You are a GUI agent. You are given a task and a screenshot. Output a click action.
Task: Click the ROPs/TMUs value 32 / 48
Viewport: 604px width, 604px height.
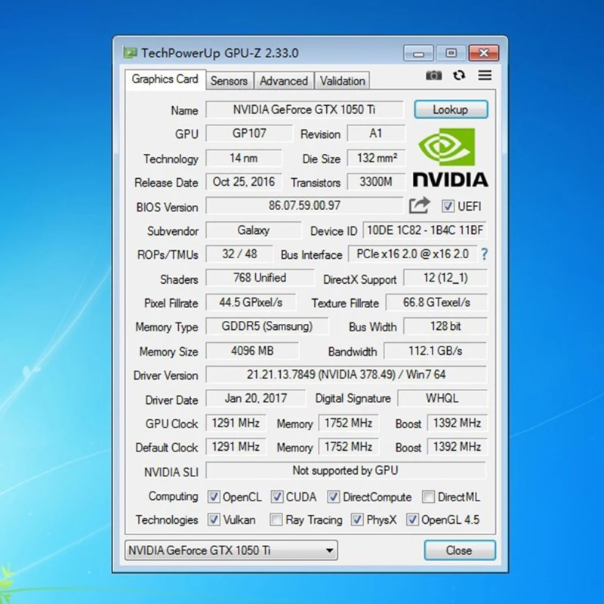[239, 254]
